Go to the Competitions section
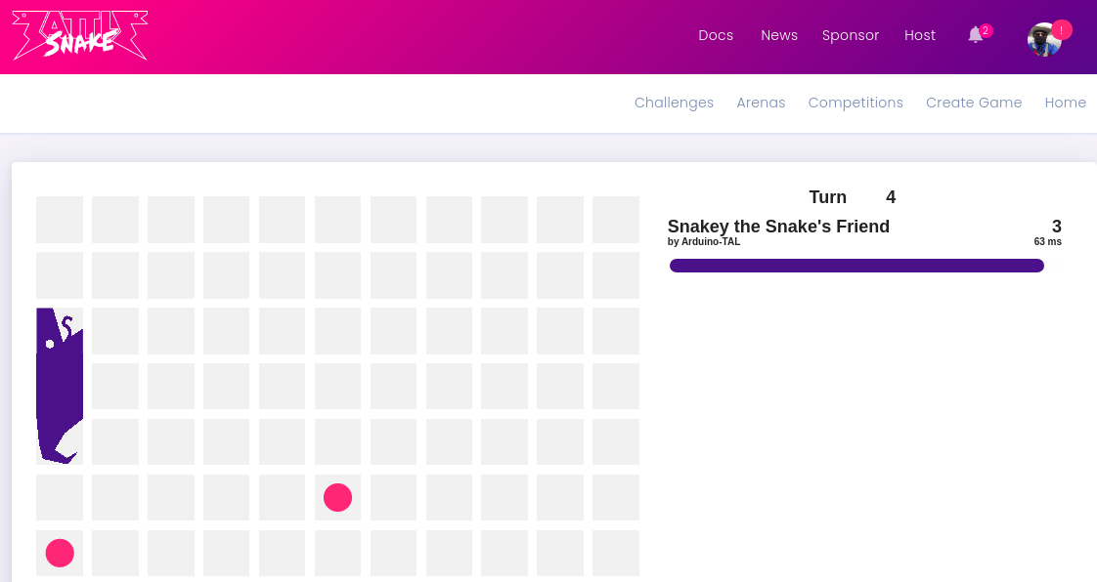The width and height of the screenshot is (1097, 582). point(856,103)
